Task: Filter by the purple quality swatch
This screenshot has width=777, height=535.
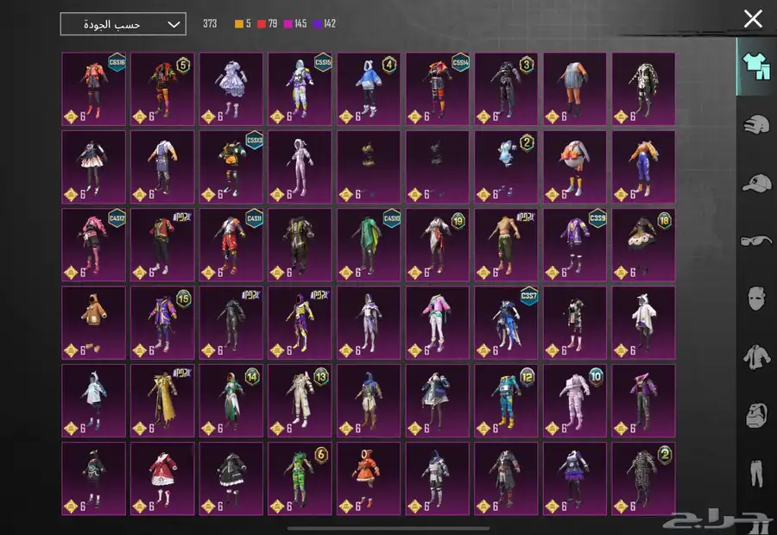Action: click(318, 24)
